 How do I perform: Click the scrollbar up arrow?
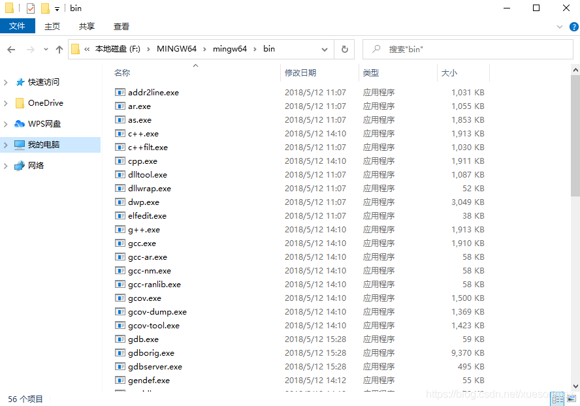[x=575, y=70]
